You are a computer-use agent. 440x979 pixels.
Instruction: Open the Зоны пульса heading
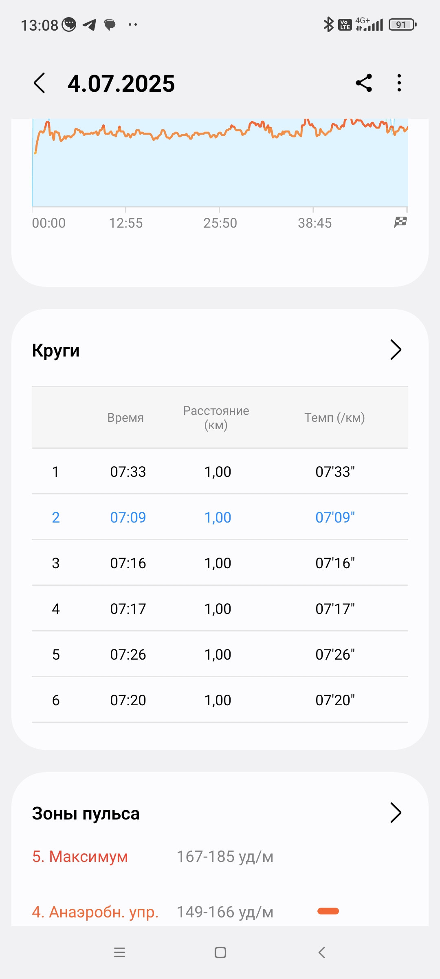pos(86,813)
